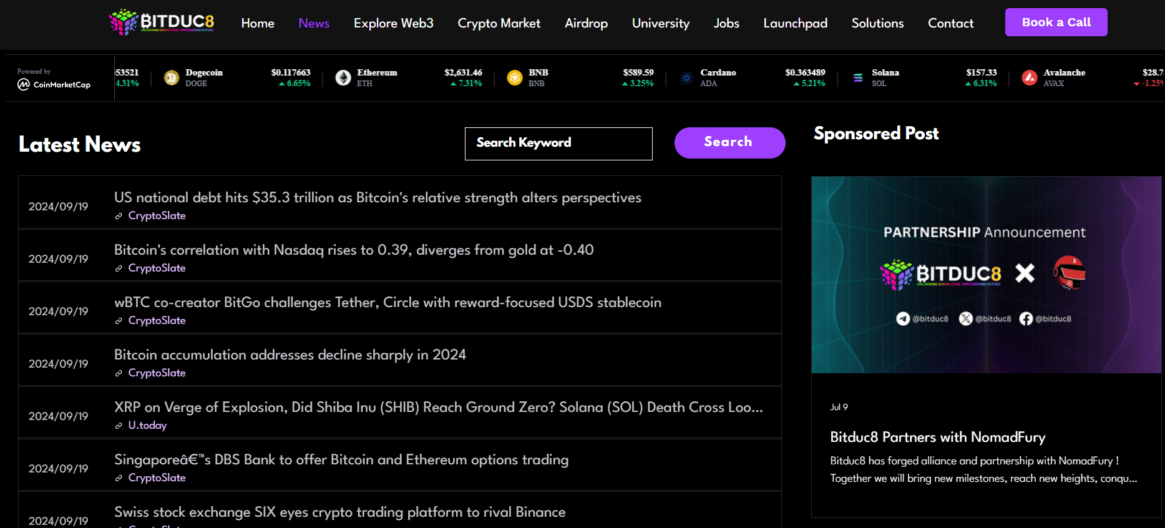Click sponsored post description text
1165x528 pixels.
tap(983, 470)
